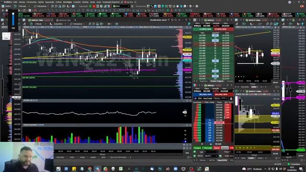The image size is (306, 172).
Task: Toggle the eye visibility icon in chart toolbar
Action: click(109, 24)
